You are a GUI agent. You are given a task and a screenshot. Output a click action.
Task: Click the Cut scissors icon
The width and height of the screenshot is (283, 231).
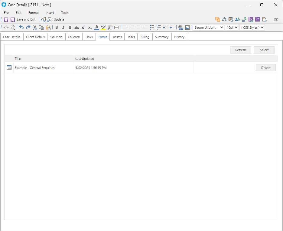coord(34,28)
